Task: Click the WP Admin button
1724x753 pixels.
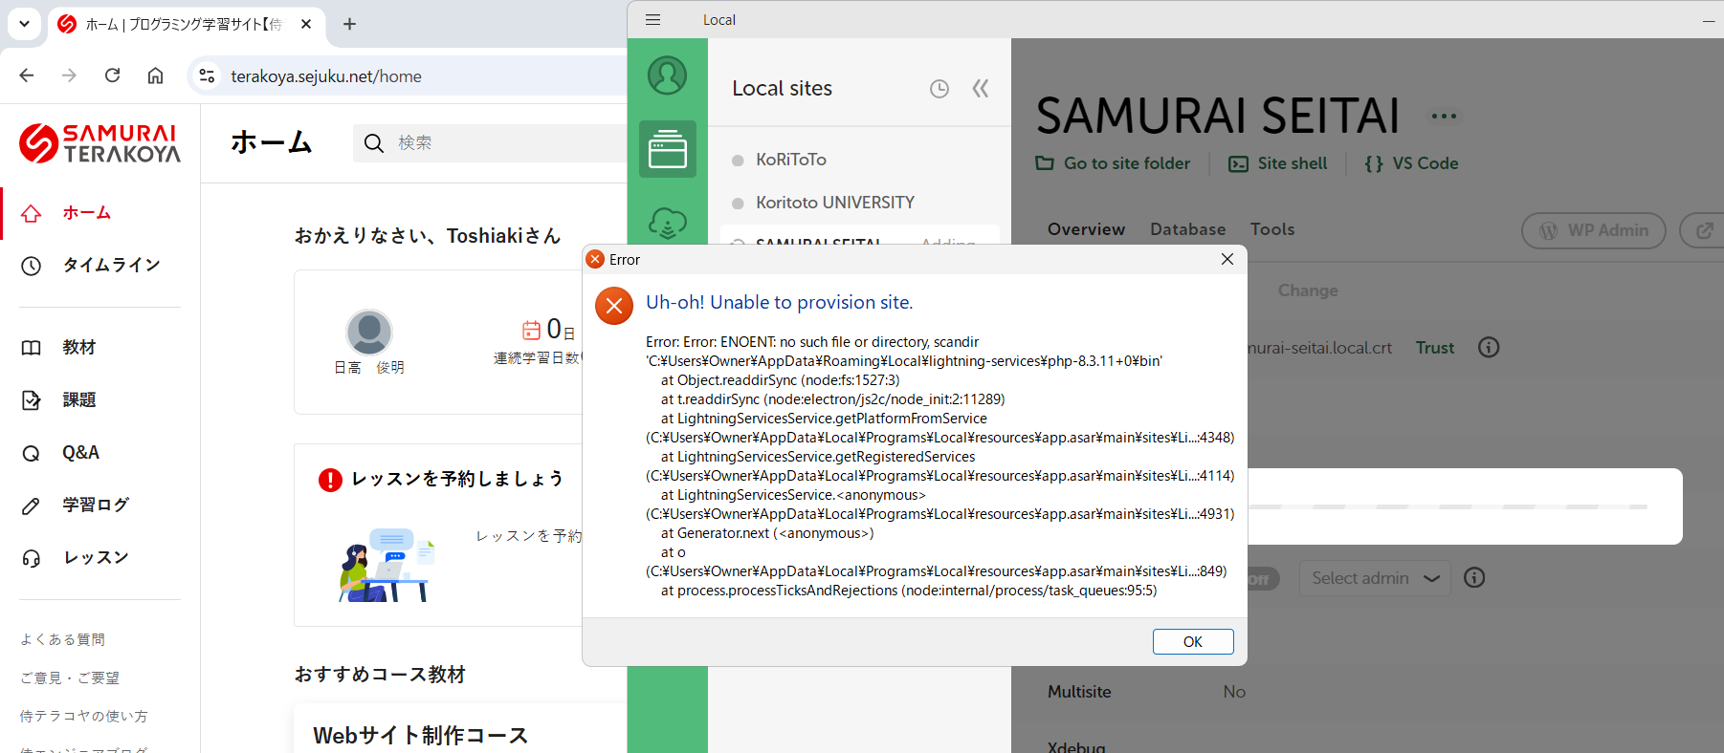Action: [1594, 230]
